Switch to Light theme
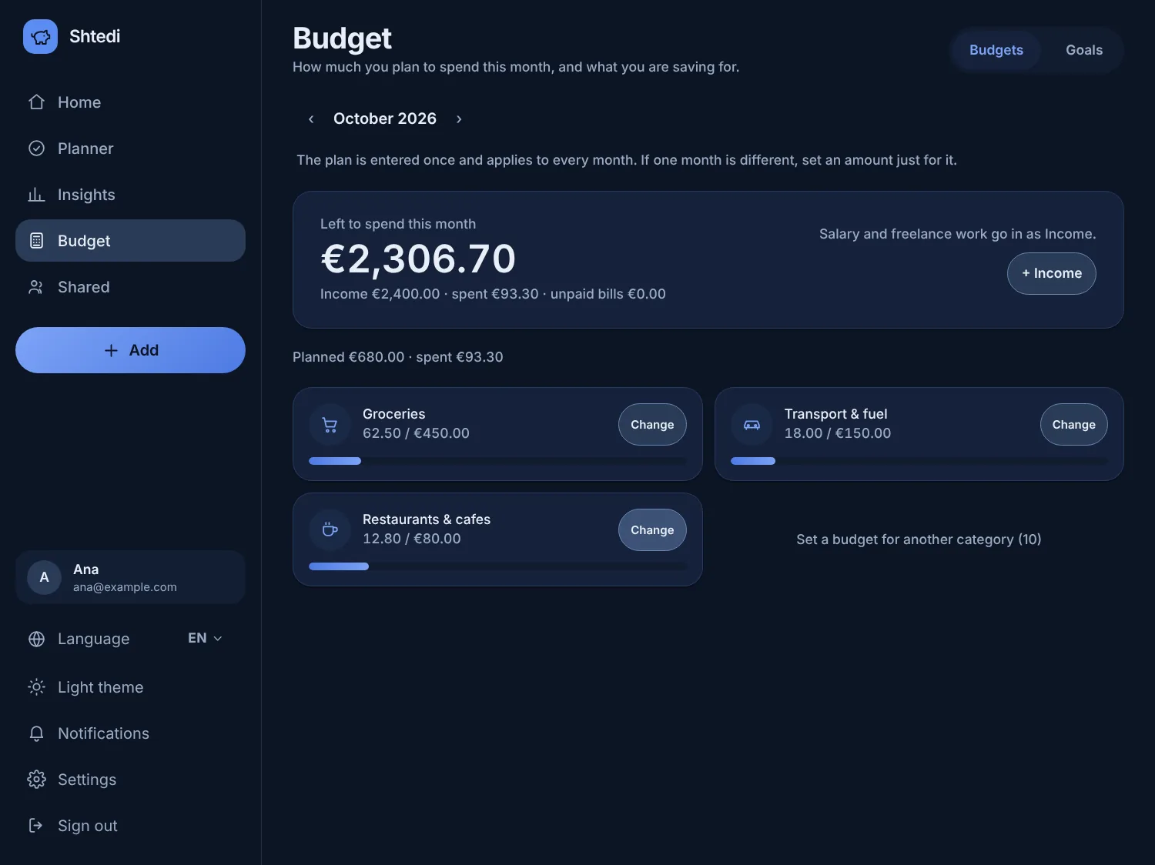This screenshot has height=865, width=1155. pyautogui.click(x=130, y=687)
